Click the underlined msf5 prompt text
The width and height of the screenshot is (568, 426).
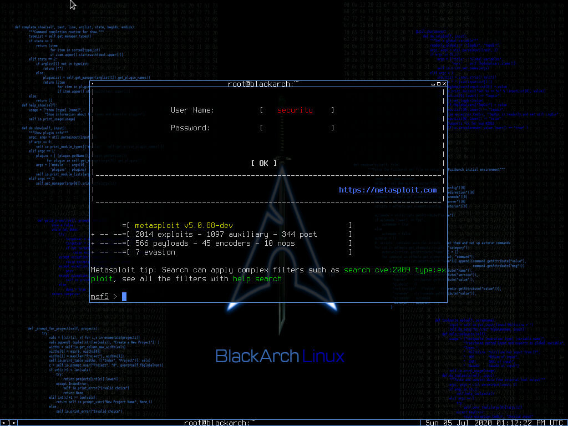(100, 297)
